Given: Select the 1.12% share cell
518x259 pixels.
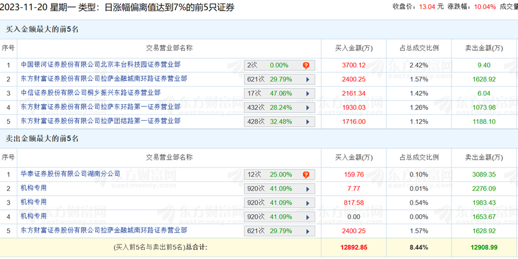Looking at the screenshot, I should point(419,122).
